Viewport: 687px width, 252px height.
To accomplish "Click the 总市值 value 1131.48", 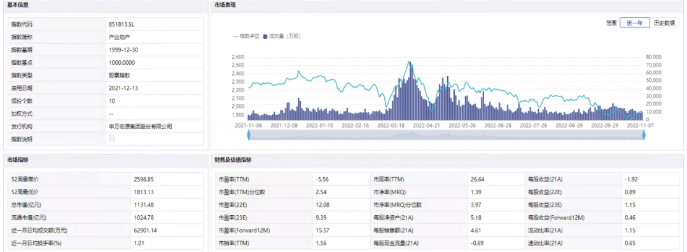I will click(144, 205).
